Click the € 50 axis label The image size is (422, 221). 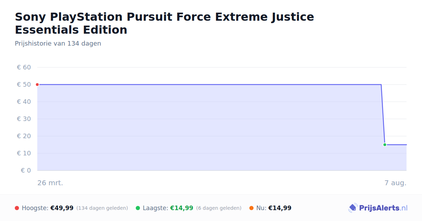[24, 85]
